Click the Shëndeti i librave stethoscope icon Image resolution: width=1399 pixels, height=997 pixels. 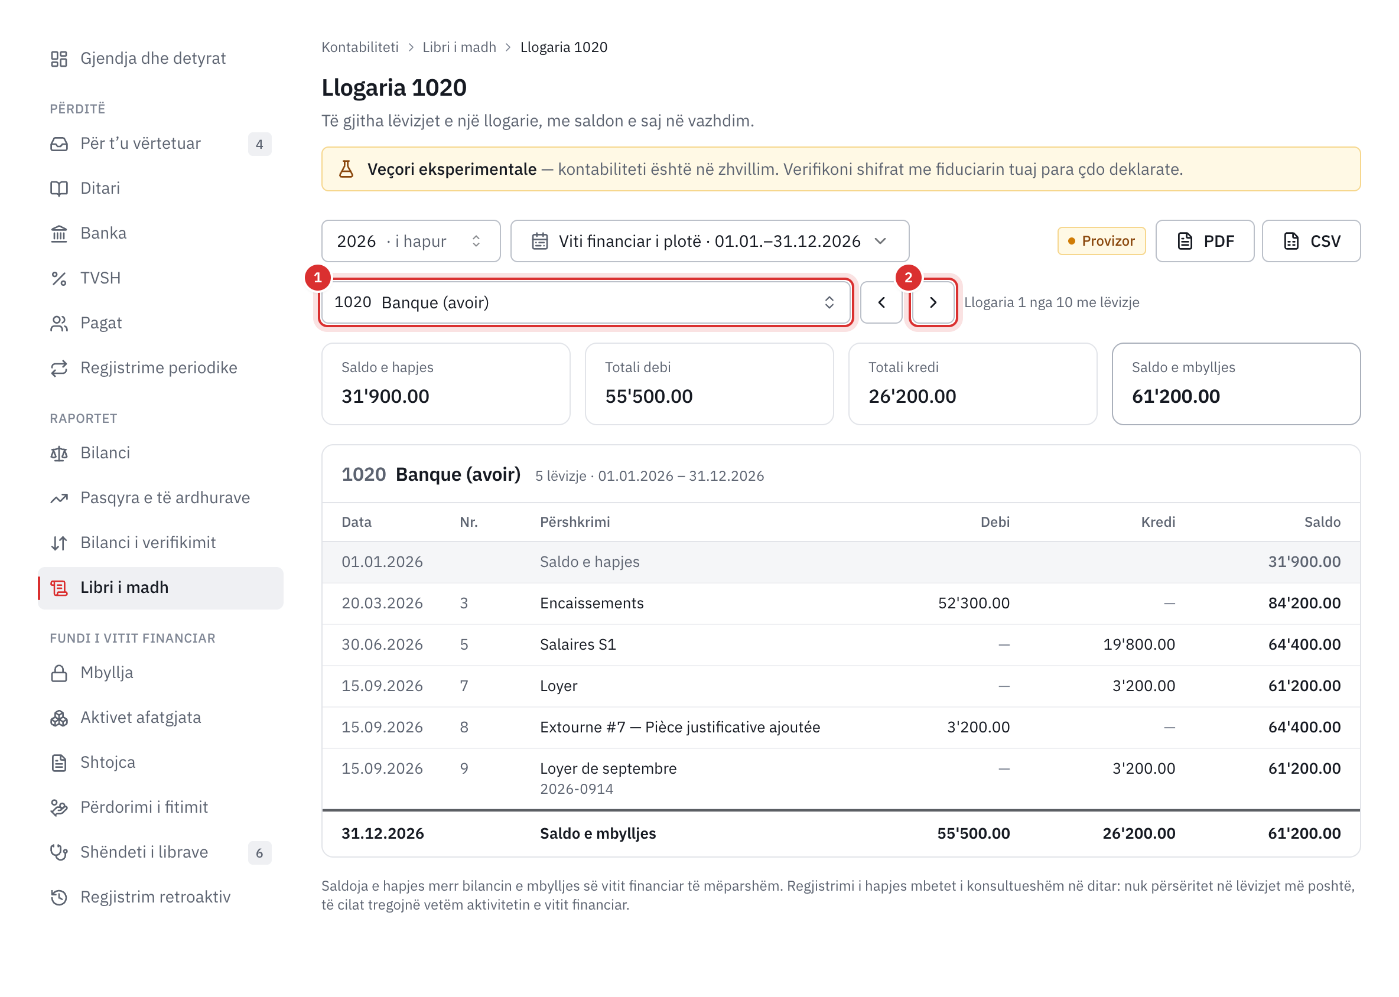[x=59, y=852]
